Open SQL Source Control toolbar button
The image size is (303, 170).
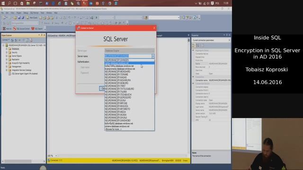click(21, 29)
